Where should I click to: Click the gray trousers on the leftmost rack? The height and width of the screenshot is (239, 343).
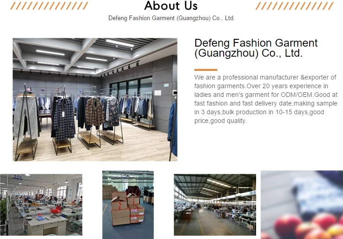[25, 116]
